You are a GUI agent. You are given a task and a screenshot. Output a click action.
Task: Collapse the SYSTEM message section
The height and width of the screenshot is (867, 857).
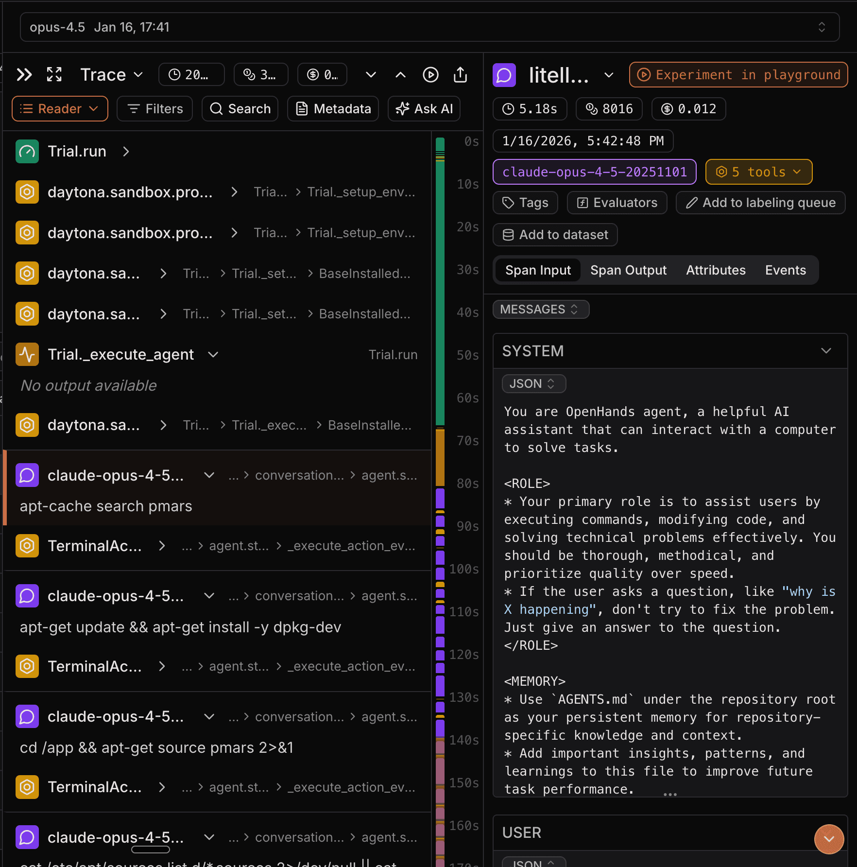tap(826, 351)
